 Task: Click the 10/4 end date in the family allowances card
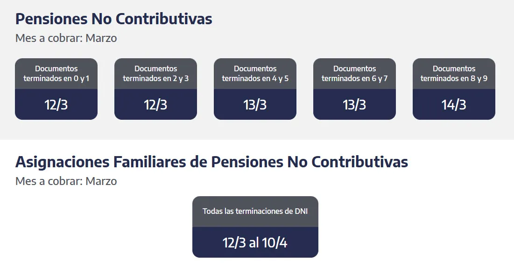point(275,243)
